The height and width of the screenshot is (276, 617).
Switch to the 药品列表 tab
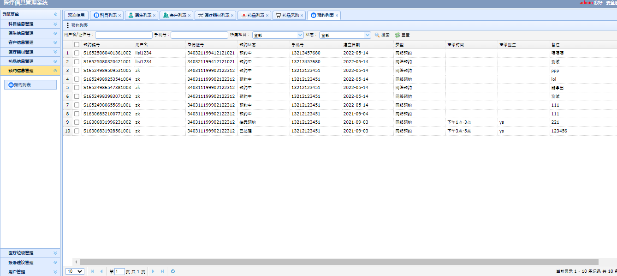(253, 15)
